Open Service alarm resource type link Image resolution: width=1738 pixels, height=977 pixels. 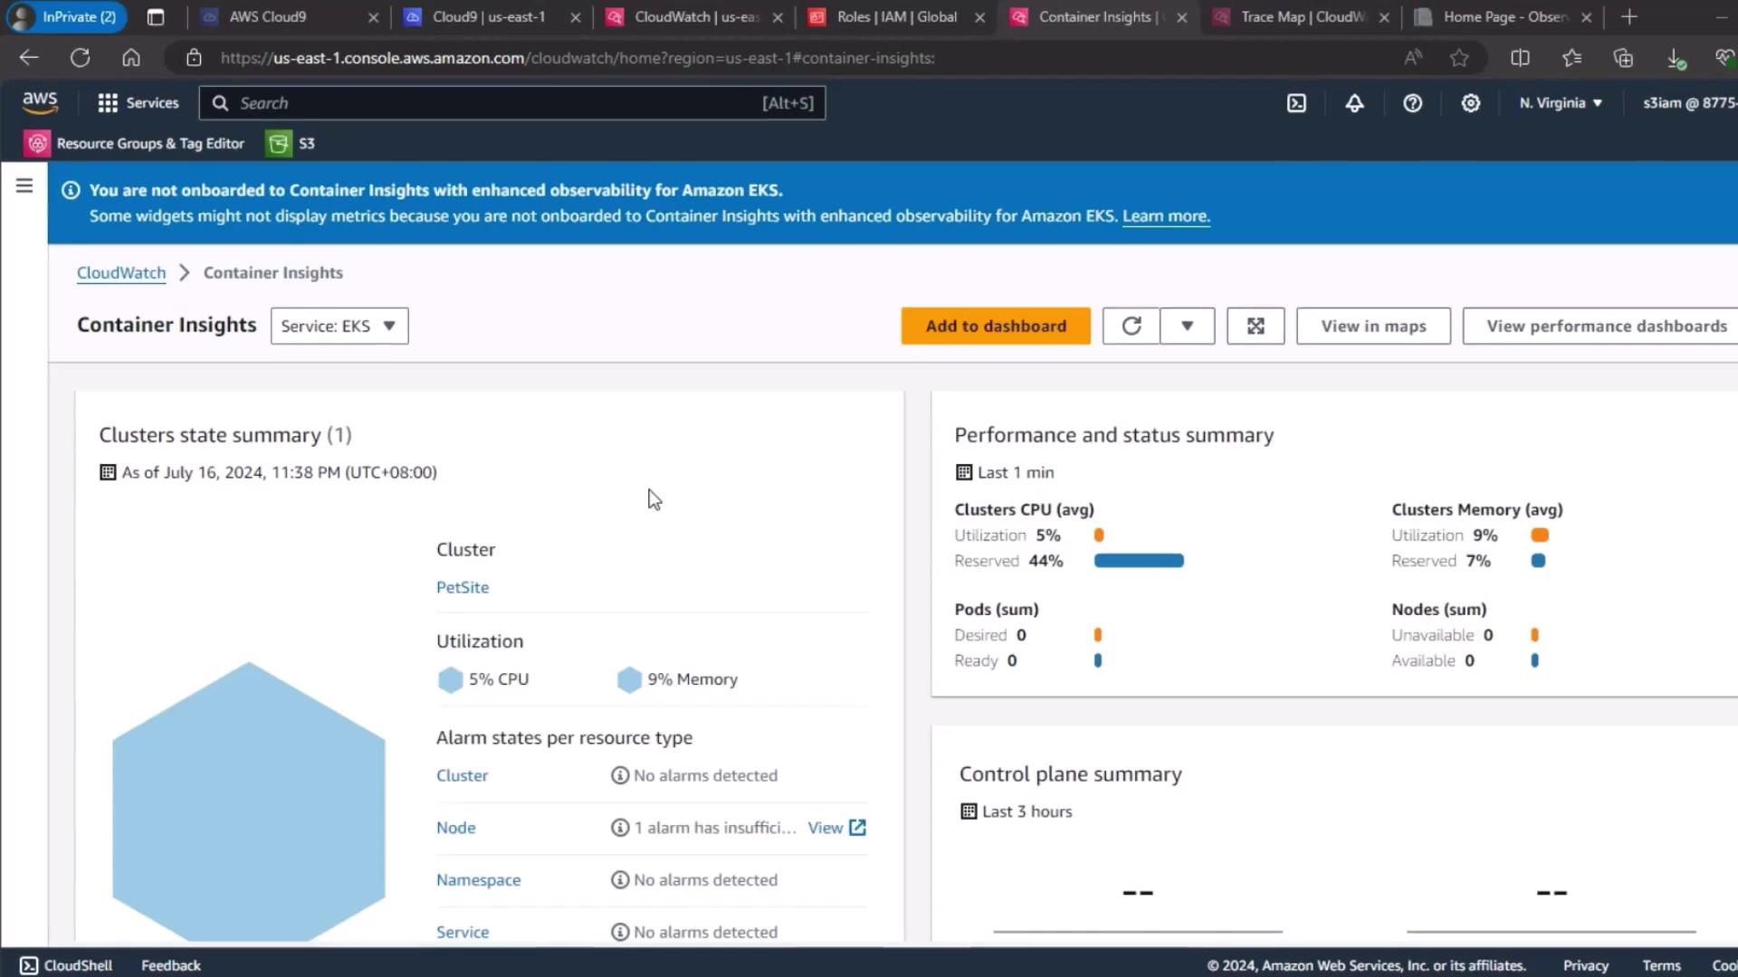pos(463,932)
